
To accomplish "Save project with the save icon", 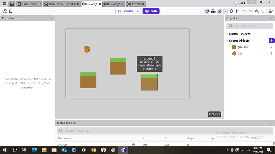I will 11,11.
